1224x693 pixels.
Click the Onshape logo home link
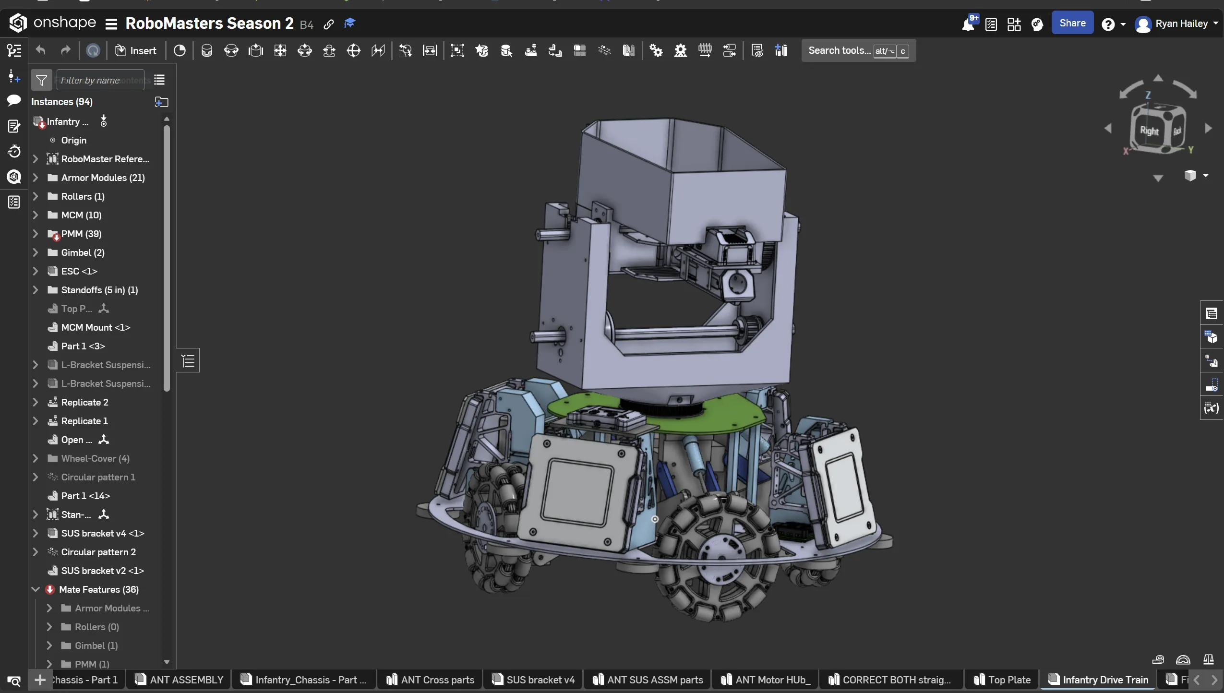pos(52,23)
